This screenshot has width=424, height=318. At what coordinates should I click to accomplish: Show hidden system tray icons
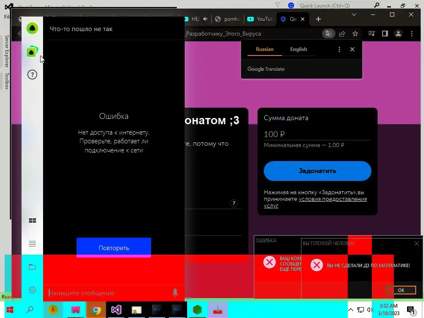350,310
